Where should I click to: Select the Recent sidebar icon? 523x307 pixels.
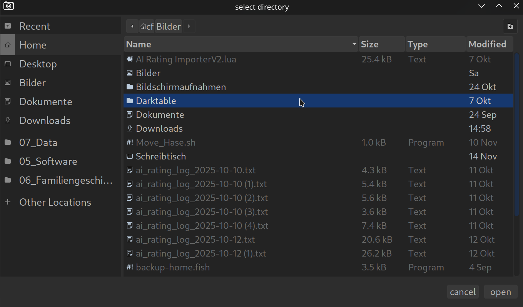click(x=8, y=26)
